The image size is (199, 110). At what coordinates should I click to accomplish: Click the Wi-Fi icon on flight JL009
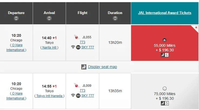[73, 95]
